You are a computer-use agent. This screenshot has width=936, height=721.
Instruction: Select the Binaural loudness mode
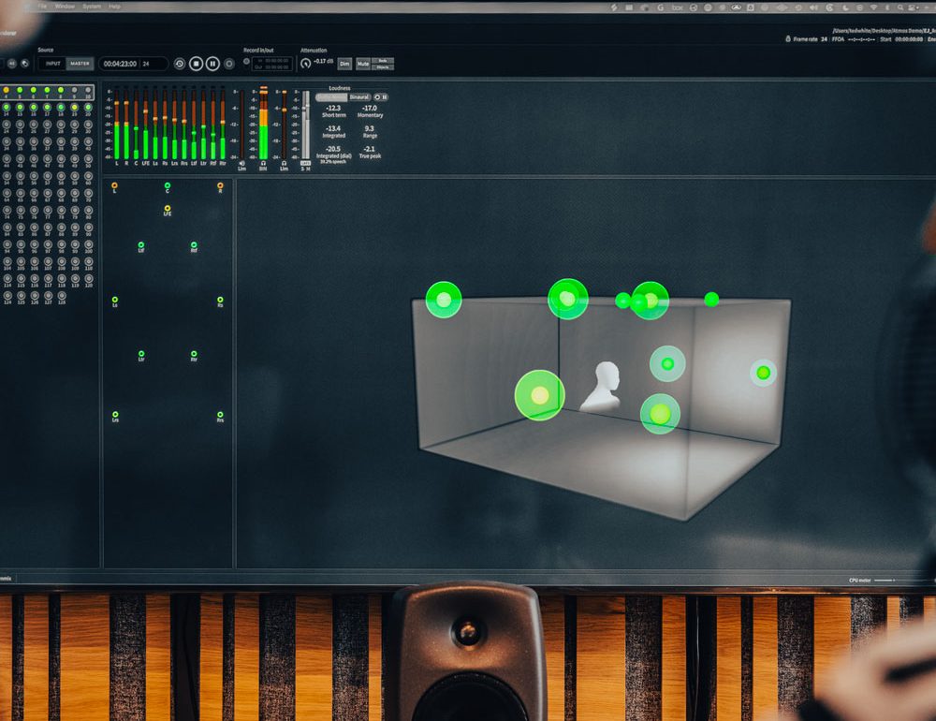click(x=359, y=96)
